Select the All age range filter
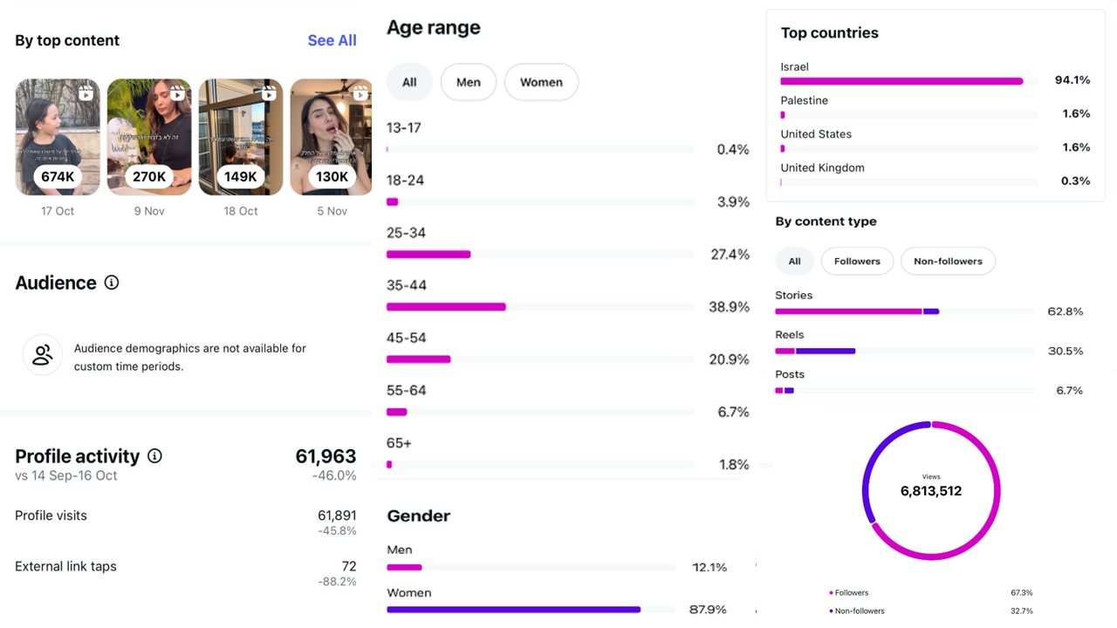Viewport: 1117px width, 628px height. (409, 82)
